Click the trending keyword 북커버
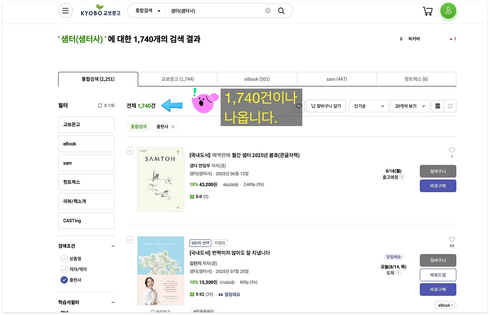The width and height of the screenshot is (490, 315). tap(414, 39)
